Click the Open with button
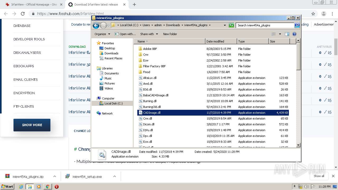This screenshot has height=190, width=338. coord(125,34)
